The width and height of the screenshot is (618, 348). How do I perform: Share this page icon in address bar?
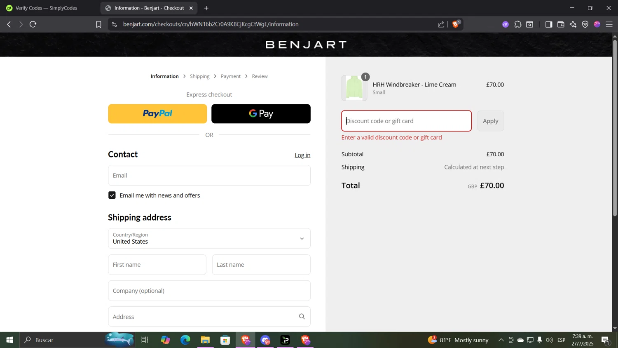pos(441,24)
